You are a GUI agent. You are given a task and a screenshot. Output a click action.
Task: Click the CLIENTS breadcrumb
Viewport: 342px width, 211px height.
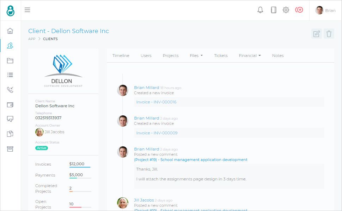50,39
